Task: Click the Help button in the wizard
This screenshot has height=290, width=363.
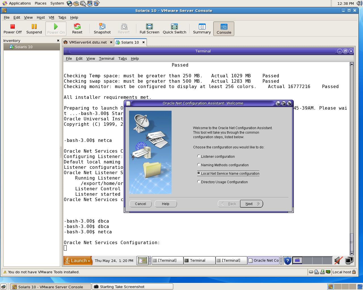Action: coord(166,204)
